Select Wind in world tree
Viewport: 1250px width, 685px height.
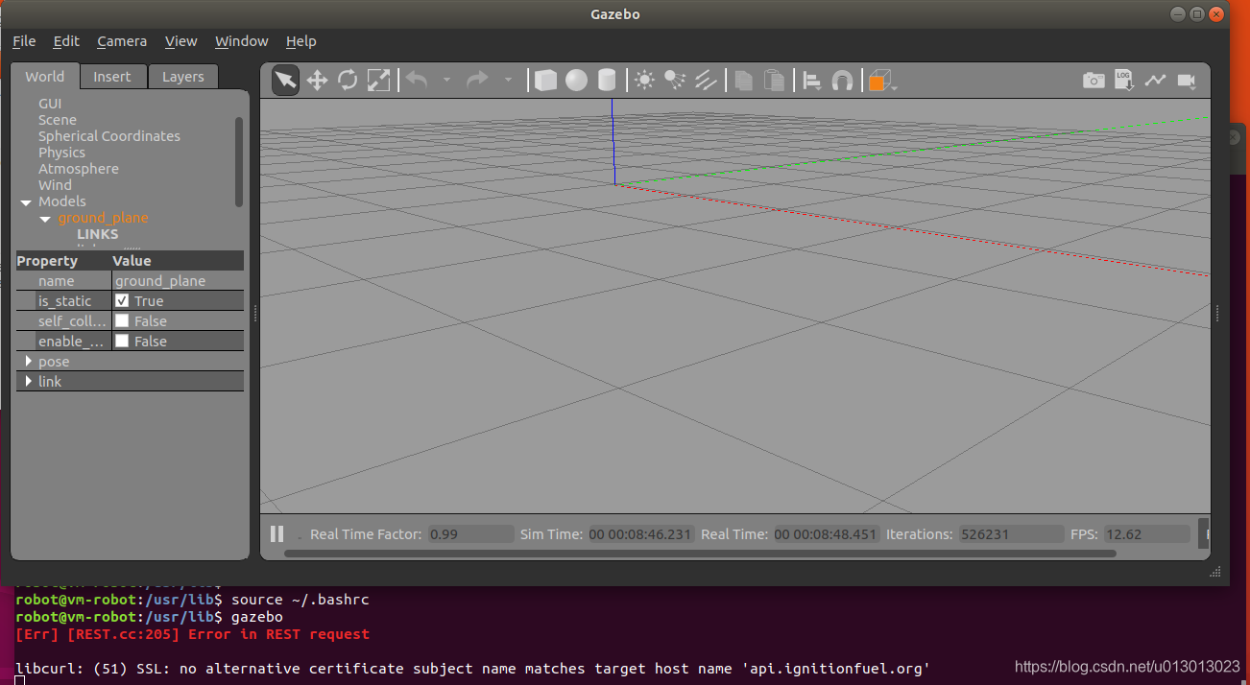pos(55,185)
